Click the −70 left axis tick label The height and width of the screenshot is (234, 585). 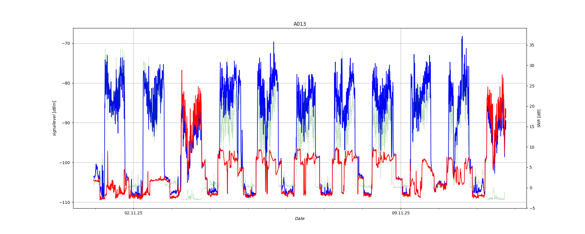pyautogui.click(x=66, y=43)
